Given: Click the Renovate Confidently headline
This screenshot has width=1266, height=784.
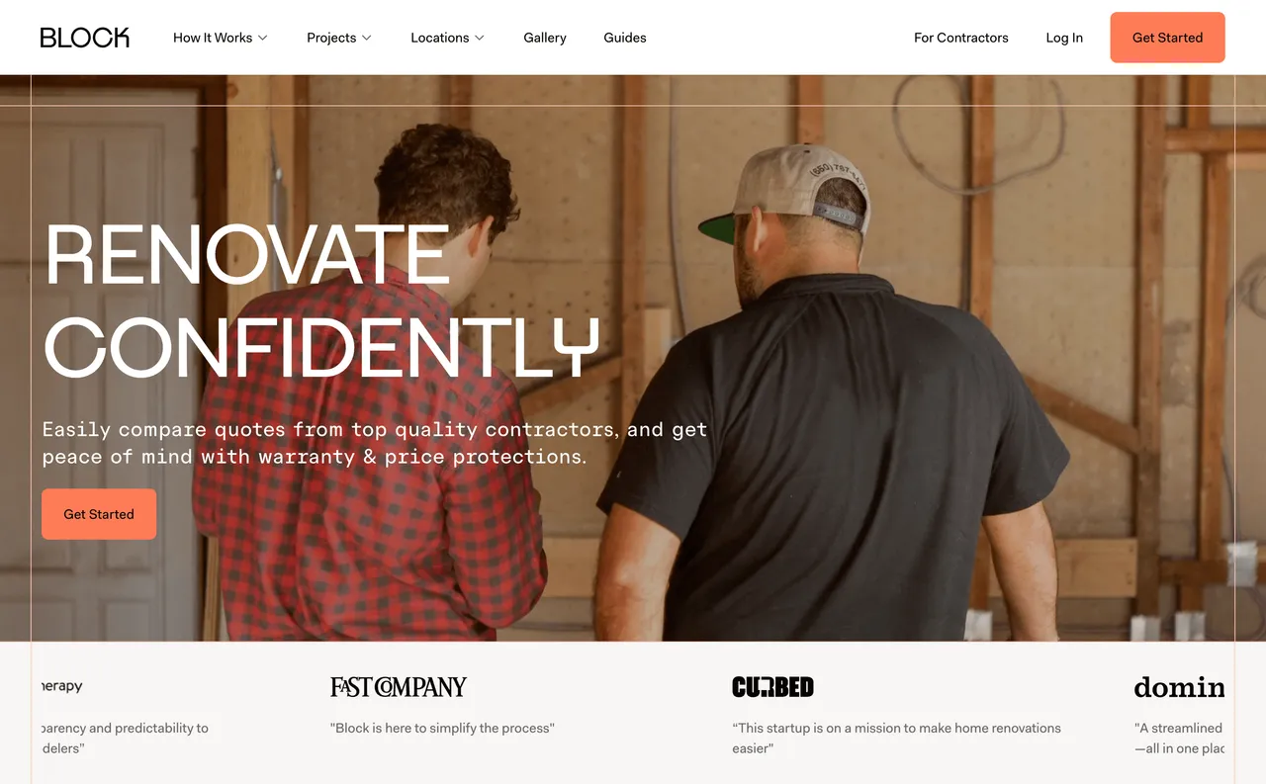Looking at the screenshot, I should click(322, 301).
